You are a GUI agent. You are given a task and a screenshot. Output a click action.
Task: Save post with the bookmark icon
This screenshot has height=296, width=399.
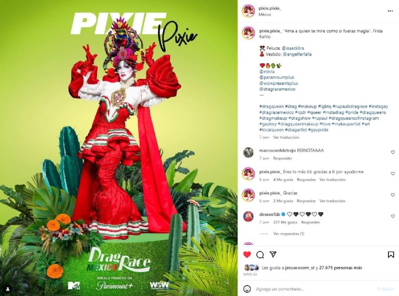pyautogui.click(x=391, y=254)
